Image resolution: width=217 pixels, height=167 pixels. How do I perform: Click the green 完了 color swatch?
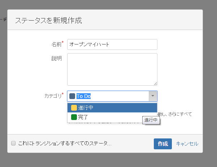[x=74, y=117]
